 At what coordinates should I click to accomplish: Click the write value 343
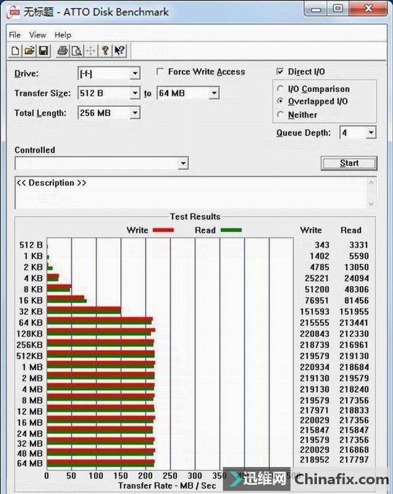322,245
